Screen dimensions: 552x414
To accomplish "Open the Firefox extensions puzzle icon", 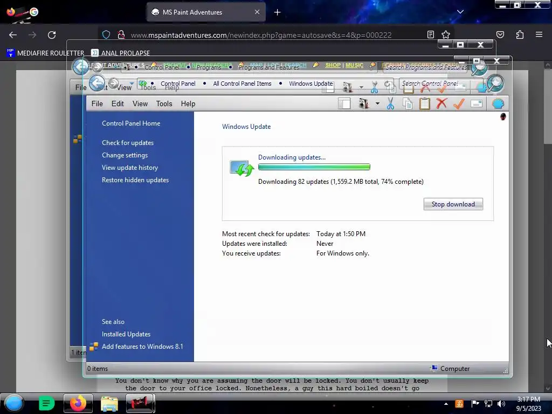I will tap(520, 34).
